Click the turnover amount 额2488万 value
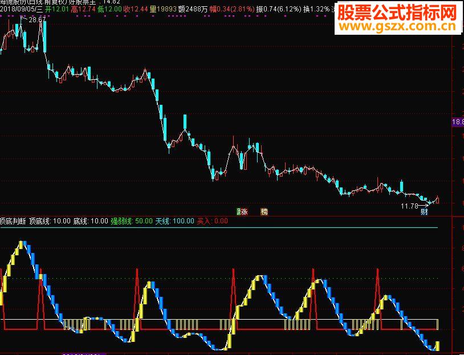Screen dimensions: 464x355 (x=193, y=9)
